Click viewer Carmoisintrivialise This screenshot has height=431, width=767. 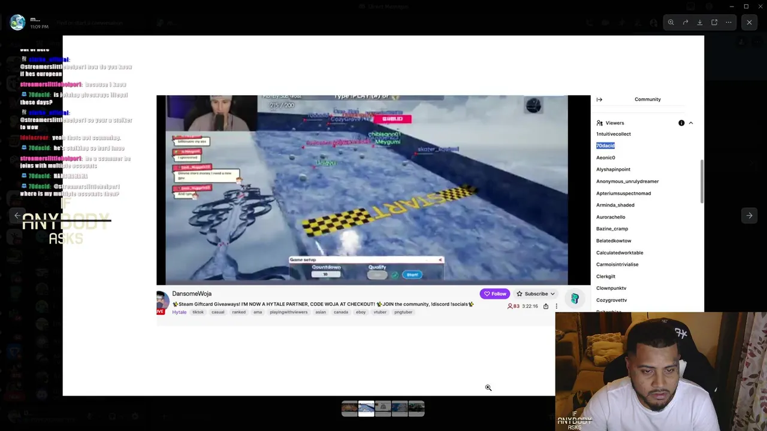pos(617,265)
